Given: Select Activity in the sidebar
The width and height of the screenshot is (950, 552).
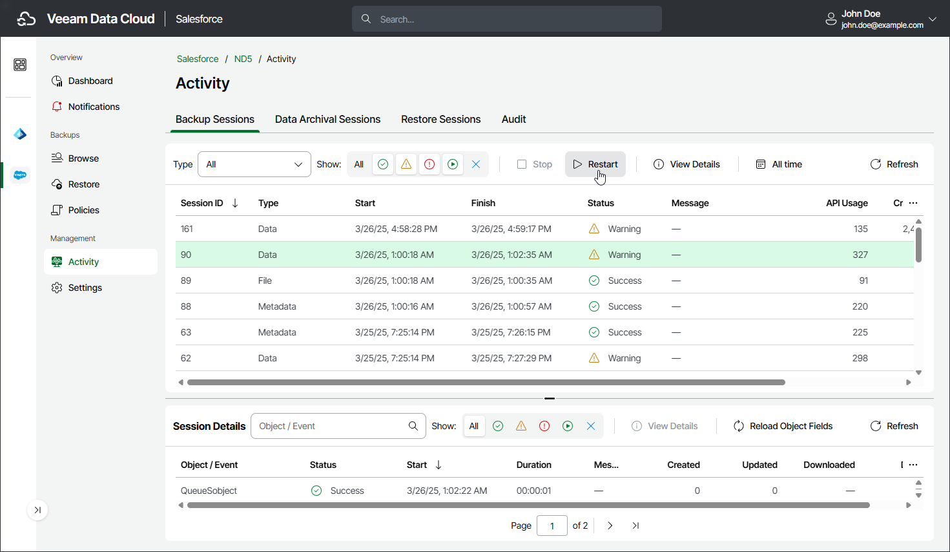Looking at the screenshot, I should point(101,262).
